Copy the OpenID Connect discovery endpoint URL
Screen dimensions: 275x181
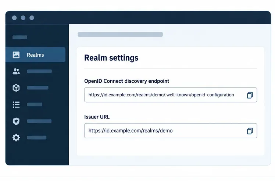tap(250, 95)
